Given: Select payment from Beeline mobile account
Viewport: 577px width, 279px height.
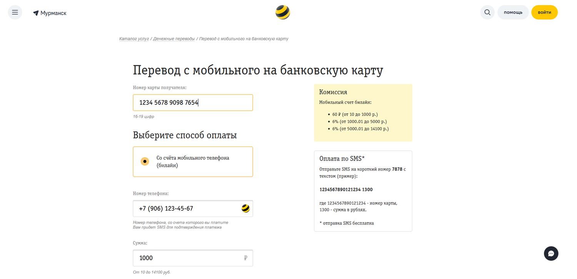Looking at the screenshot, I should [193, 162].
